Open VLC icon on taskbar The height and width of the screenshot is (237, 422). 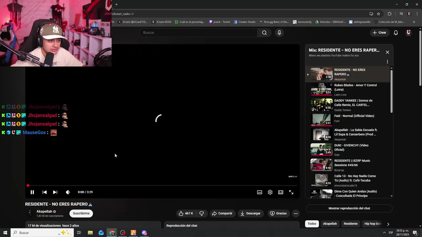(x=134, y=233)
